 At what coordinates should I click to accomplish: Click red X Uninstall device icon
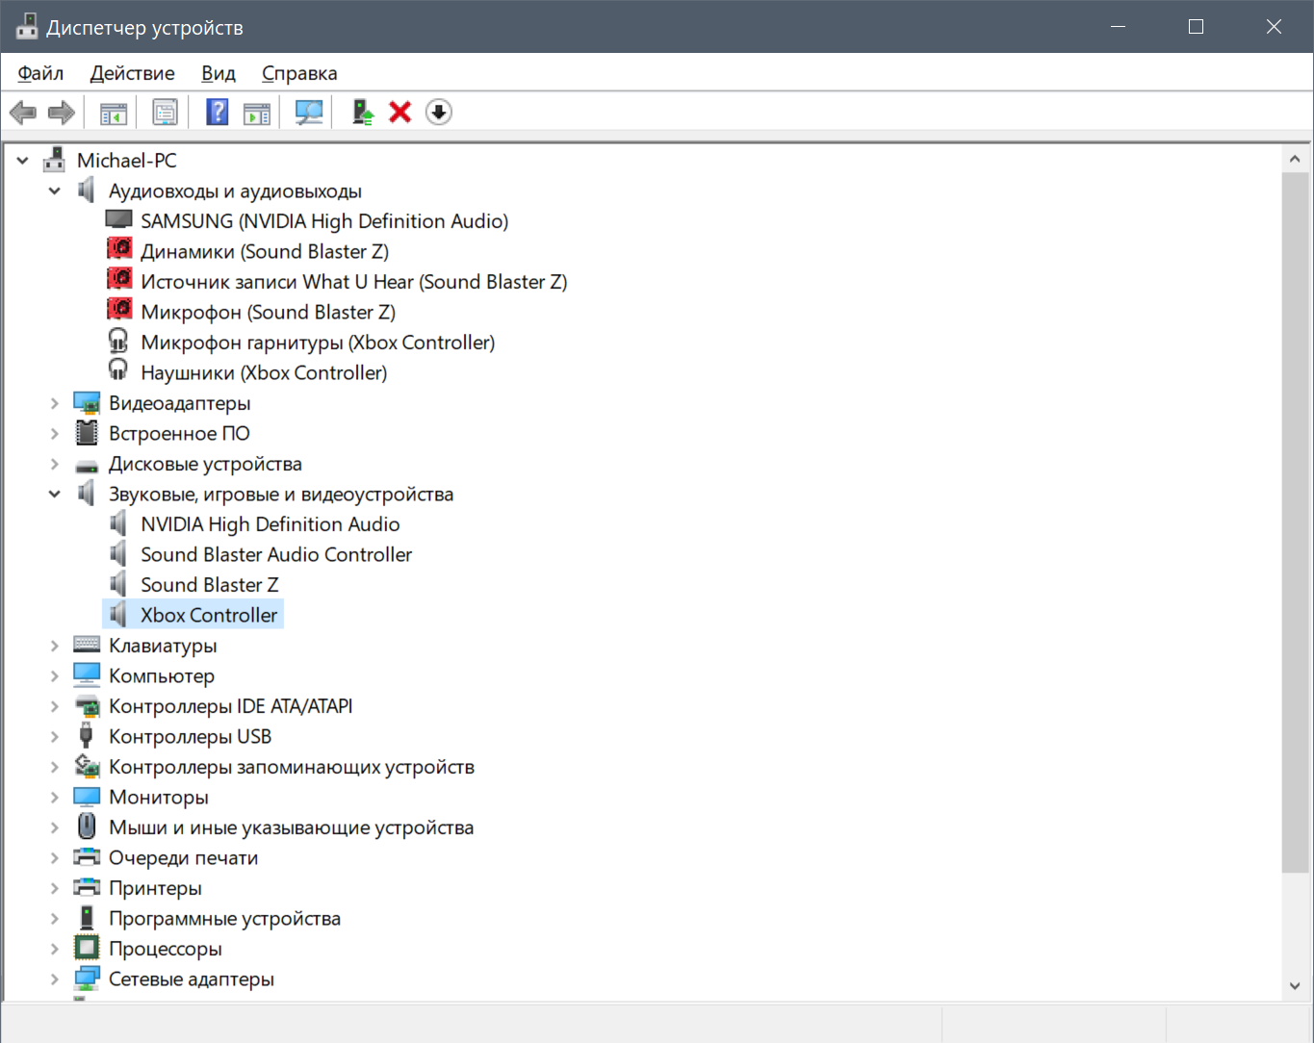click(x=400, y=113)
